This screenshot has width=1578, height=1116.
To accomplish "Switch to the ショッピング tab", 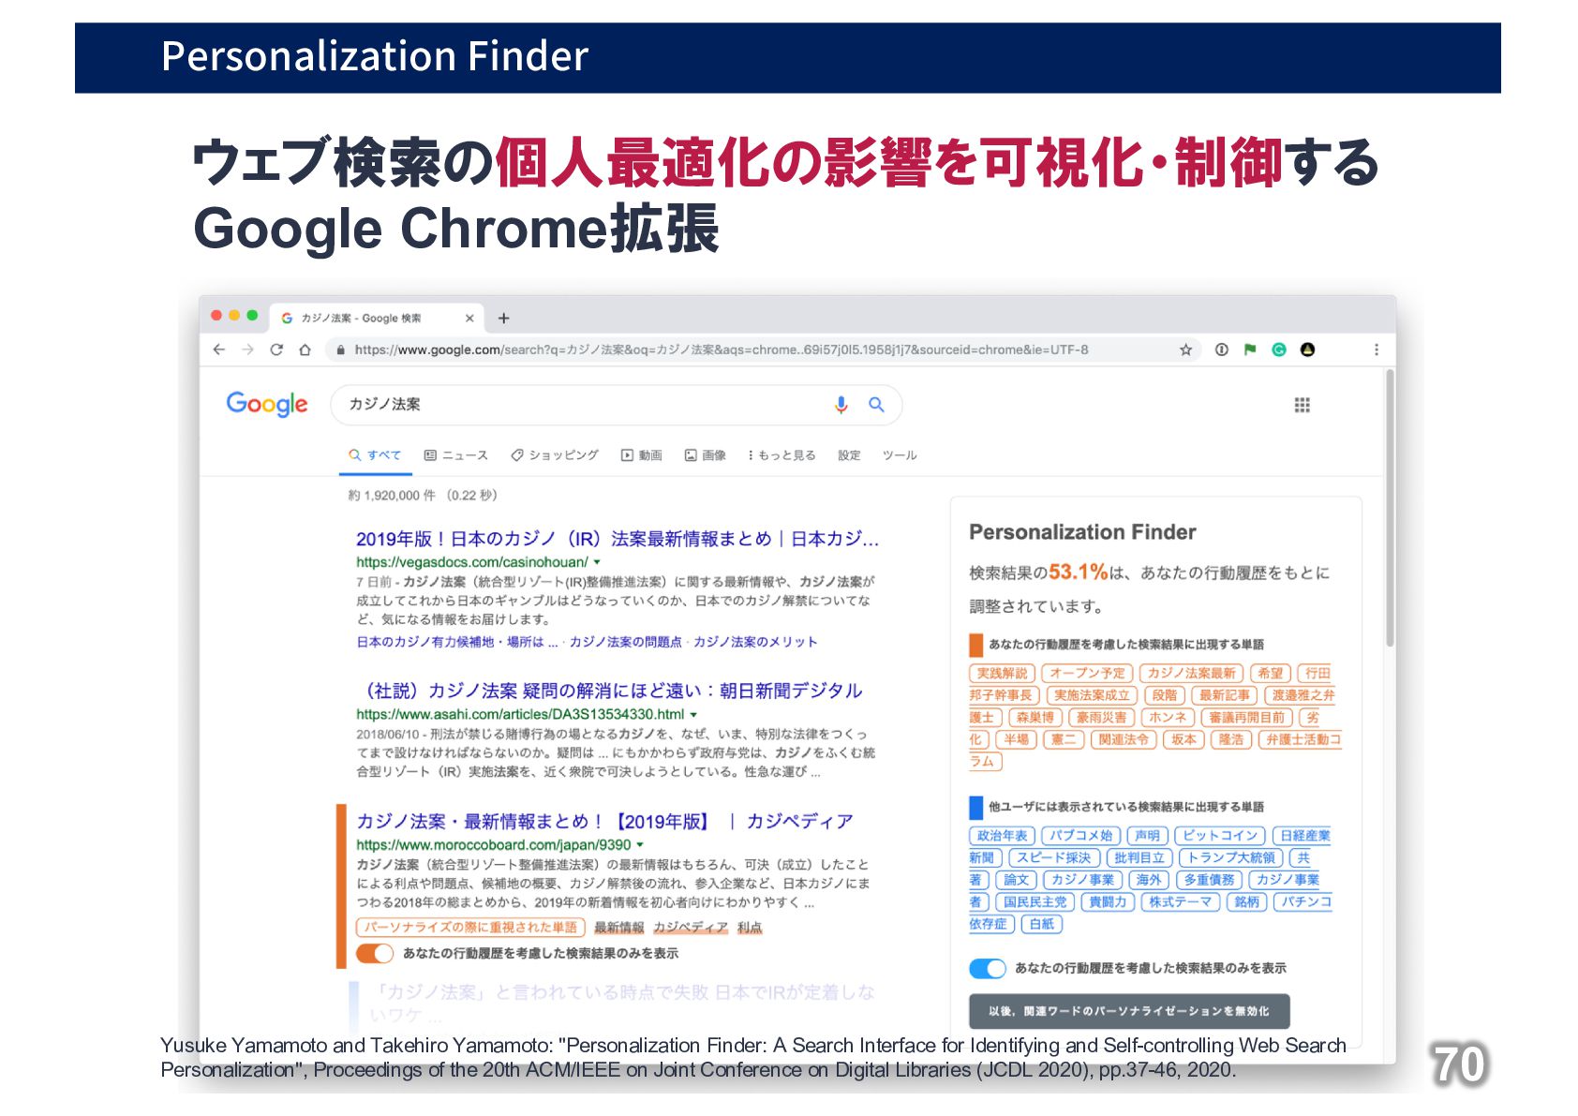I will click(x=555, y=455).
